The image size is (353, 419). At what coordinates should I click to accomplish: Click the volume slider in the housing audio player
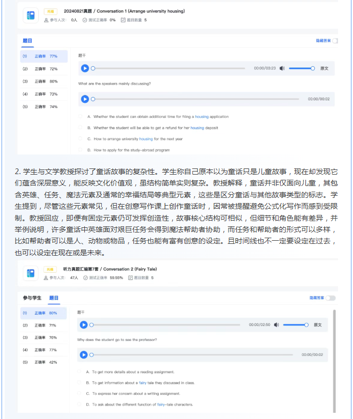click(301, 68)
